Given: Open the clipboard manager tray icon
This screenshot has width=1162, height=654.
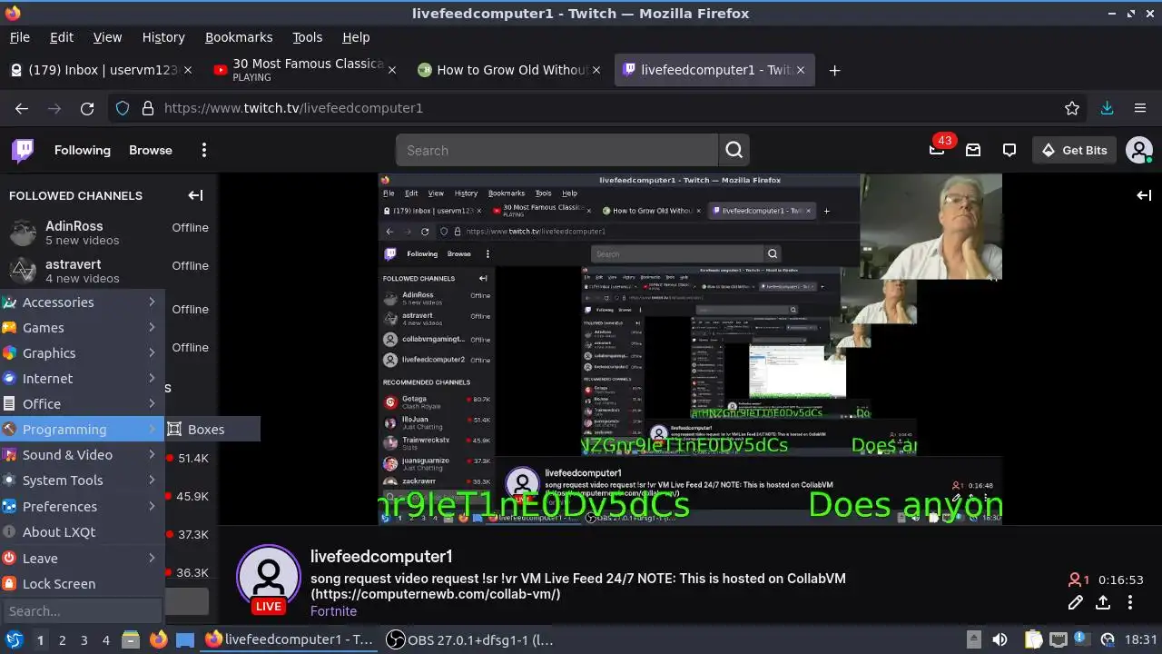Looking at the screenshot, I should (x=1033, y=639).
